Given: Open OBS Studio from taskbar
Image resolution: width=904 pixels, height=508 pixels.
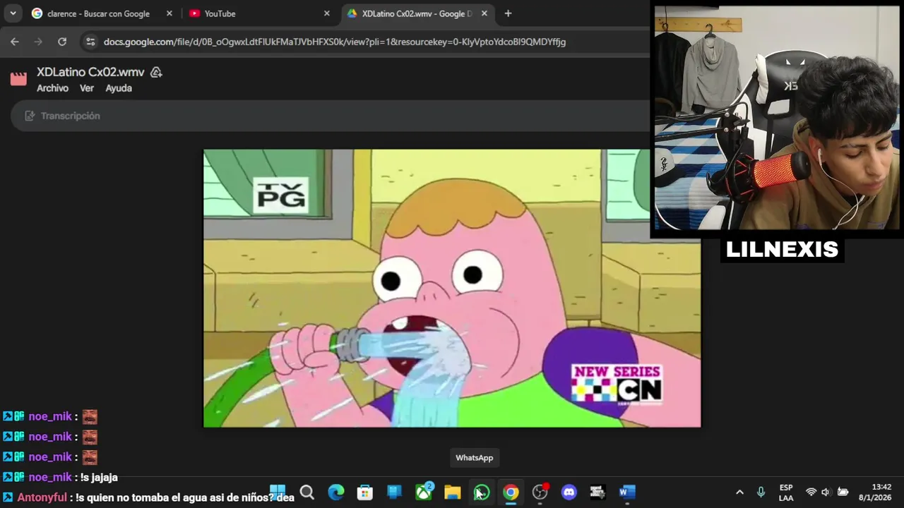Looking at the screenshot, I should (540, 492).
